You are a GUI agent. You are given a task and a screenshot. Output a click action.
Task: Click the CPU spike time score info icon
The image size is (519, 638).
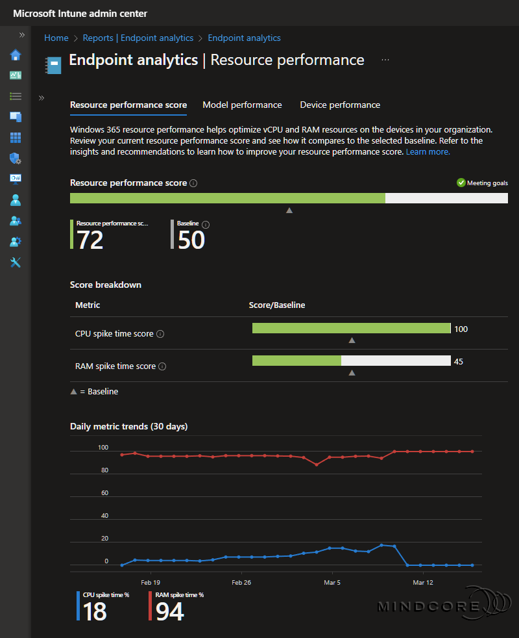tap(160, 333)
